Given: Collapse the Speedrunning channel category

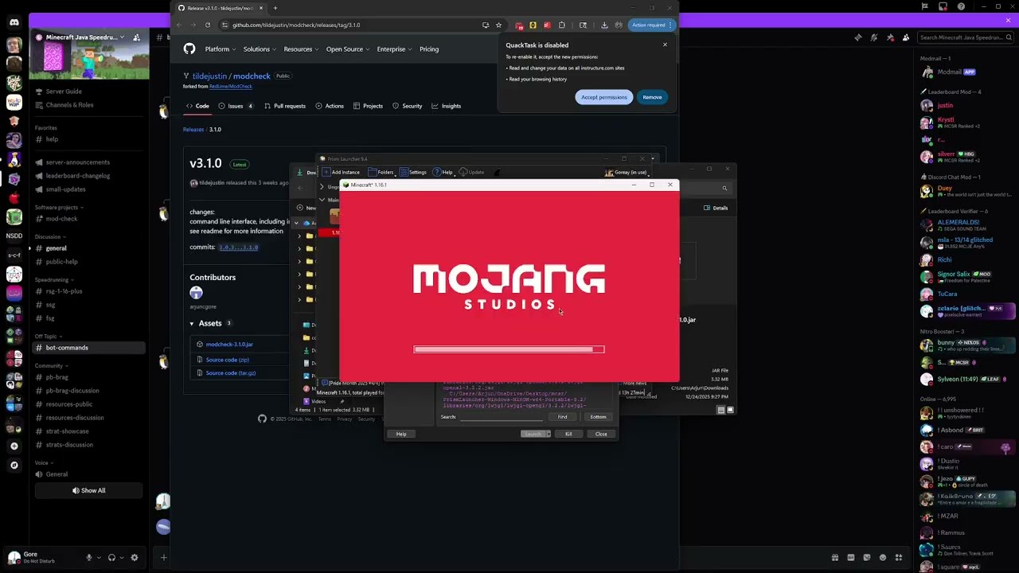Looking at the screenshot, I should [53, 280].
